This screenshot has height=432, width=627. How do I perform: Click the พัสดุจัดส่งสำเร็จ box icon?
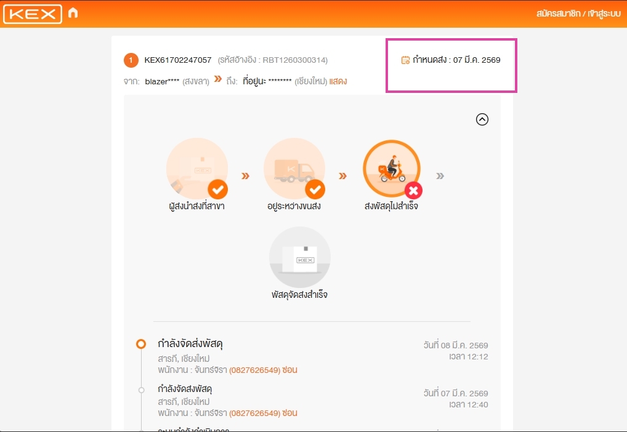pos(300,257)
